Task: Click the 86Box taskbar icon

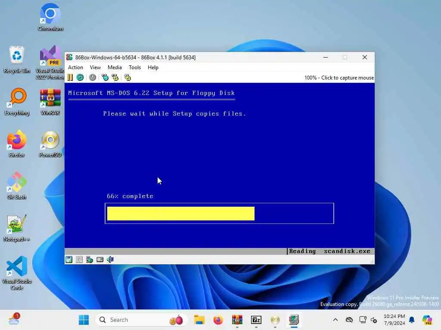Action: [294, 320]
